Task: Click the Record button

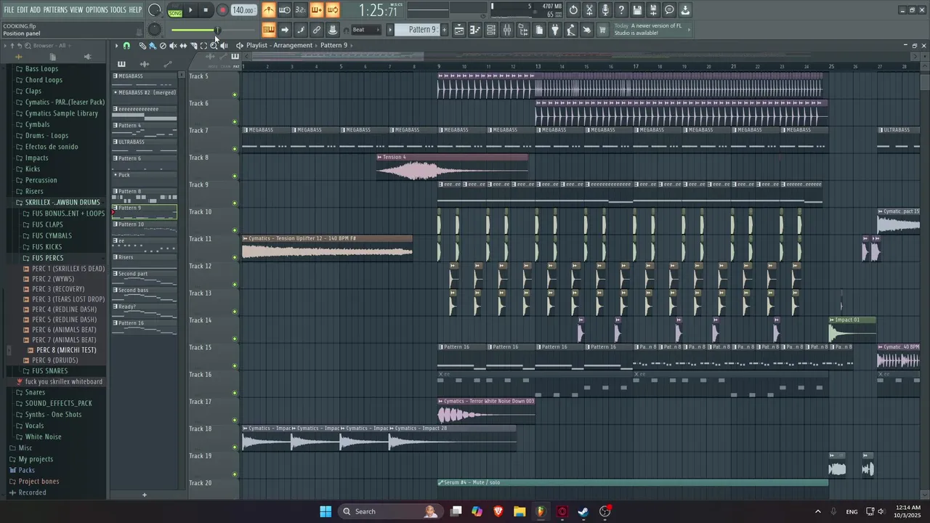Action: point(222,10)
